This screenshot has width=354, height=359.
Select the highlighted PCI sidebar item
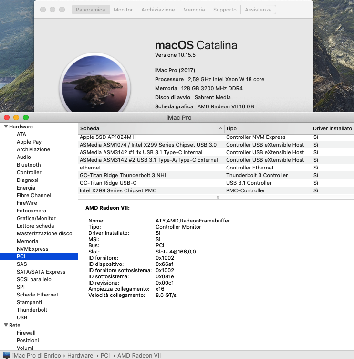click(x=39, y=256)
